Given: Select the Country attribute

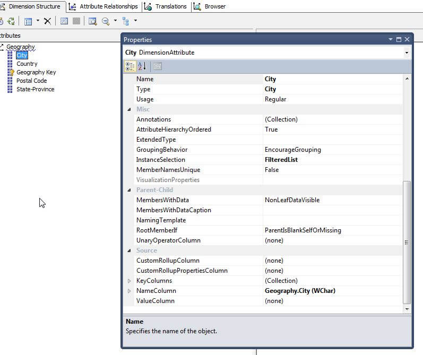Looking at the screenshot, I should point(27,64).
